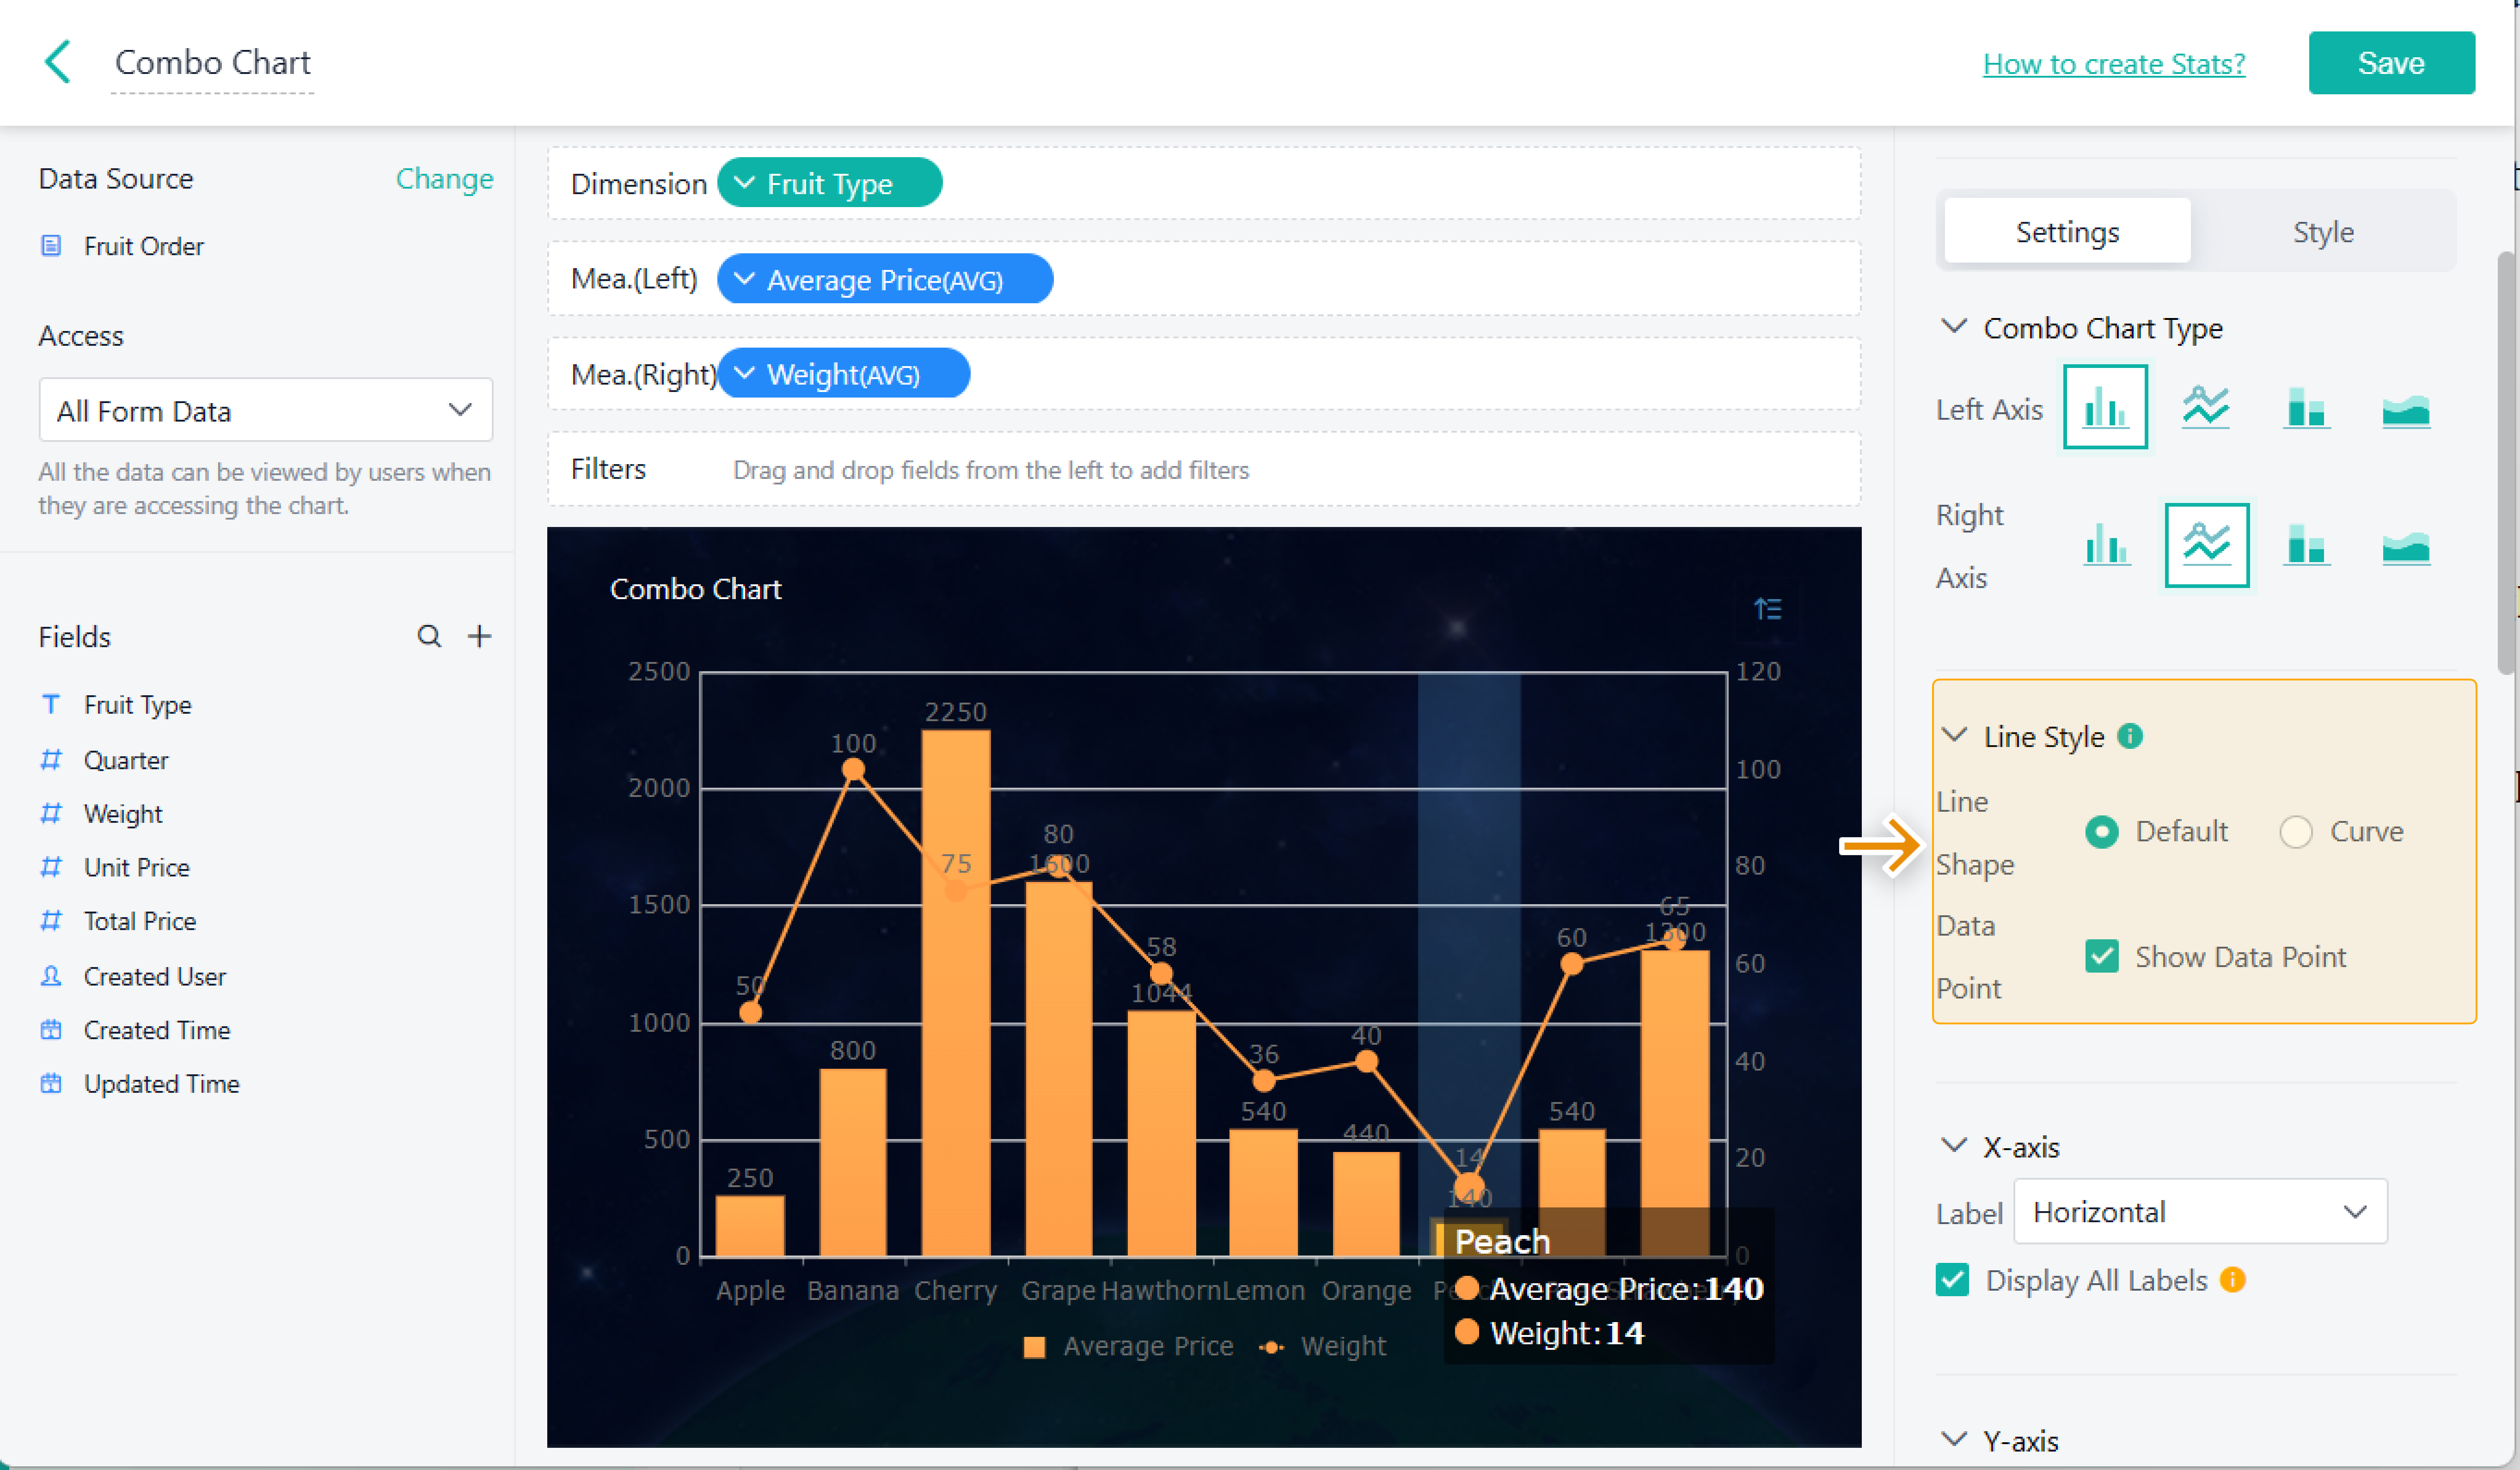Uncheck the Show Data Point checkbox
Image resolution: width=2520 pixels, height=1470 pixels.
[x=2102, y=957]
